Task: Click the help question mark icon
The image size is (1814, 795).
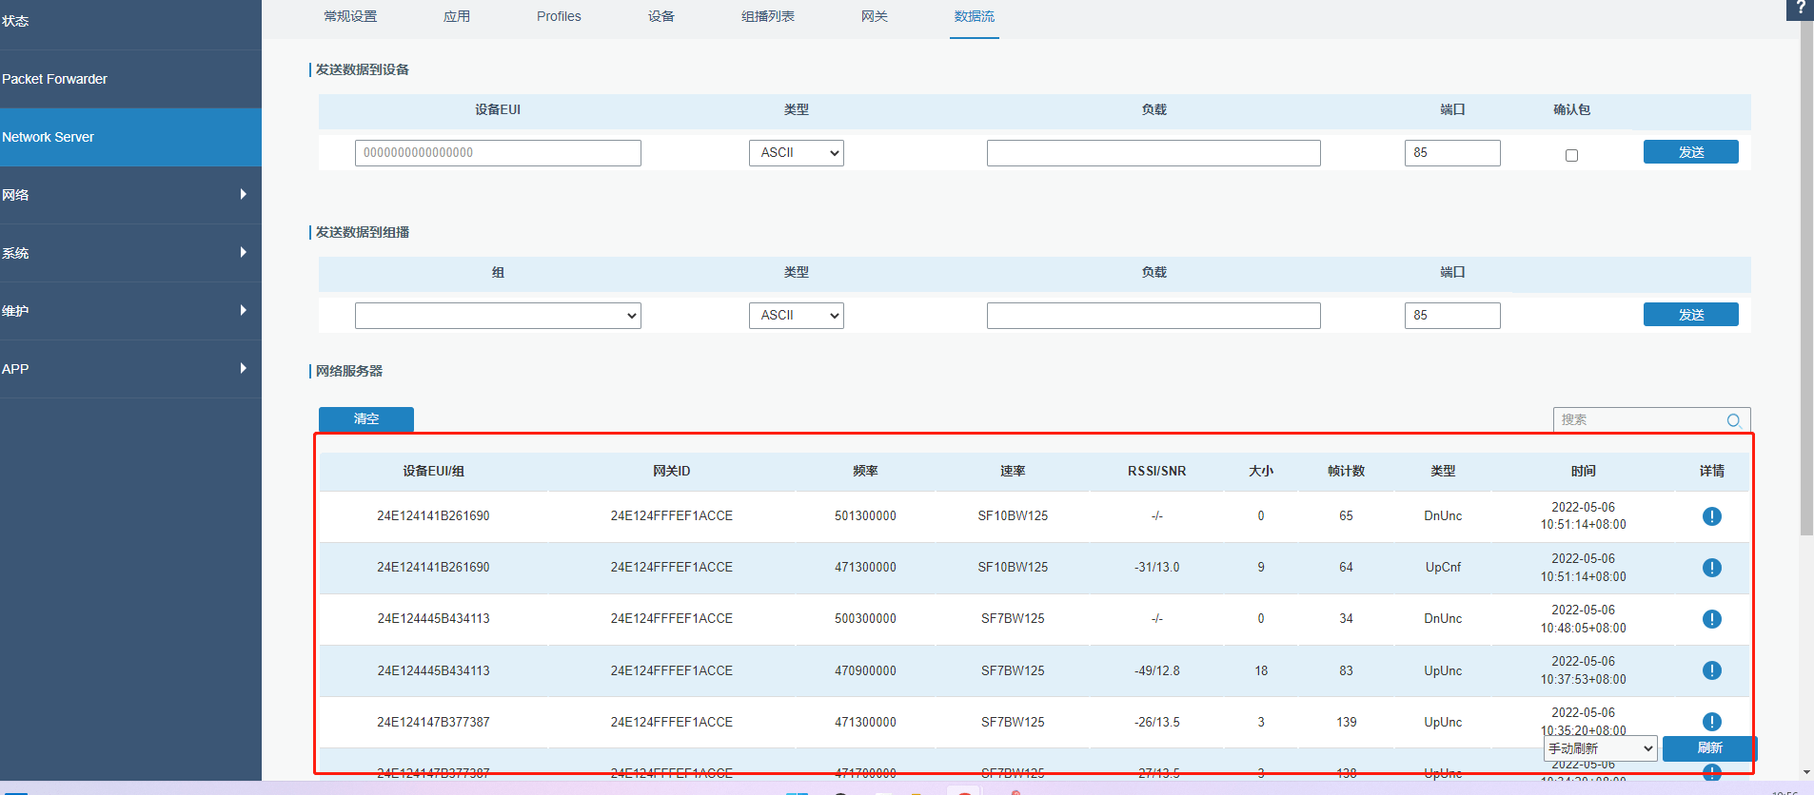Action: [x=1800, y=9]
